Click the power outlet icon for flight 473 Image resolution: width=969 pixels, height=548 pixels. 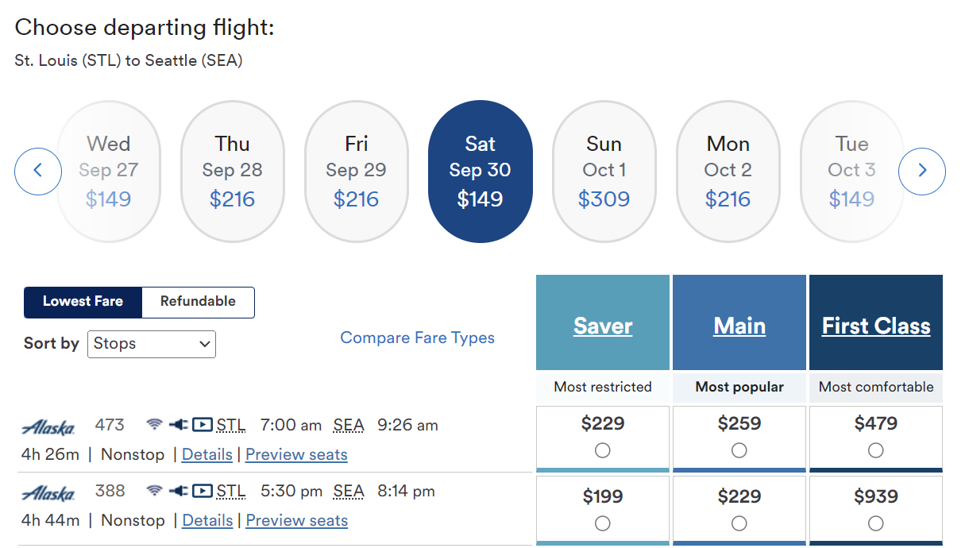tap(178, 425)
